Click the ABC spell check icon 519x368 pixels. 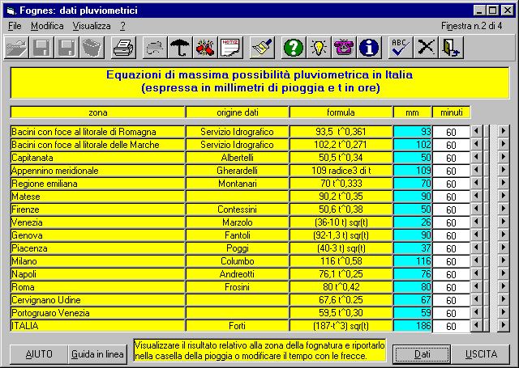pyautogui.click(x=400, y=48)
